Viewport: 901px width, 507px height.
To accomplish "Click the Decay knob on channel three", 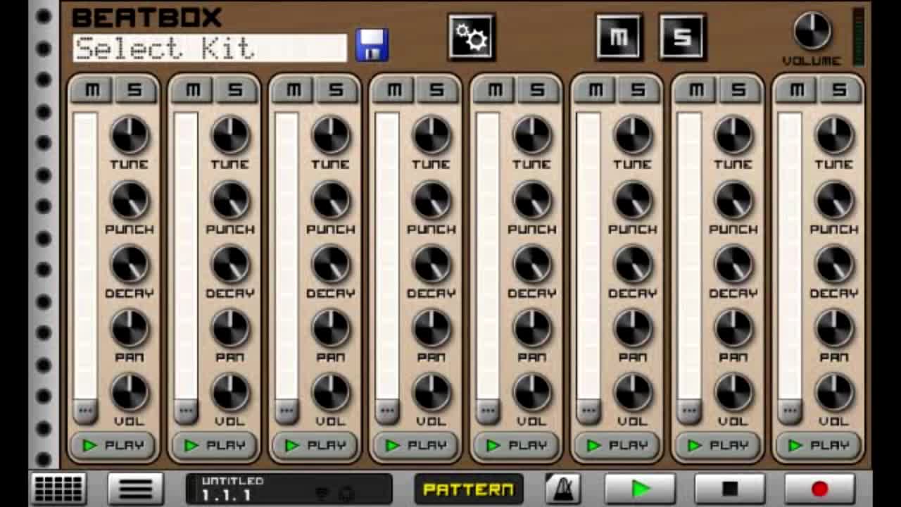I will click(x=332, y=264).
